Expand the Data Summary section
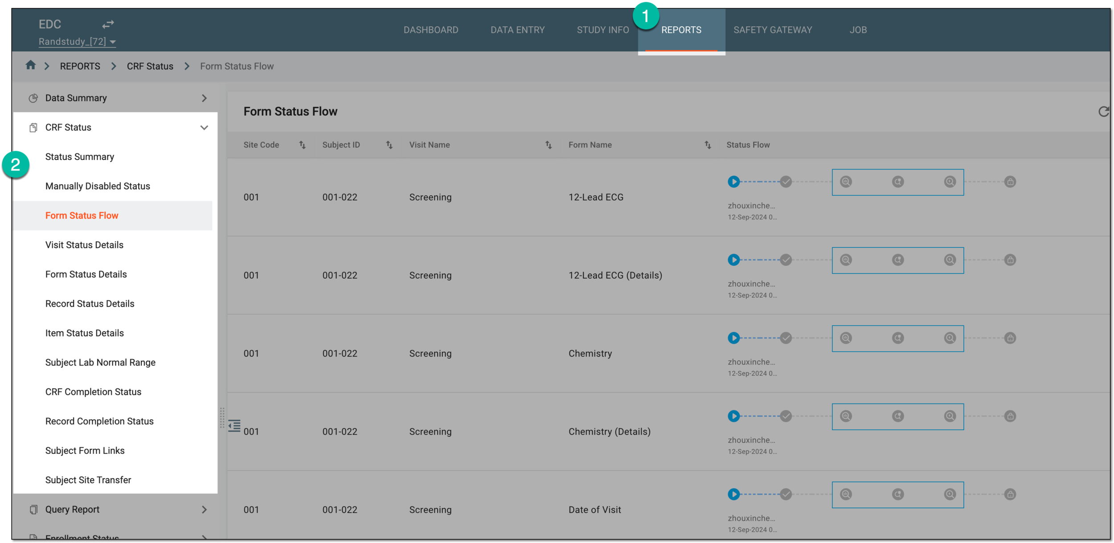 [204, 98]
